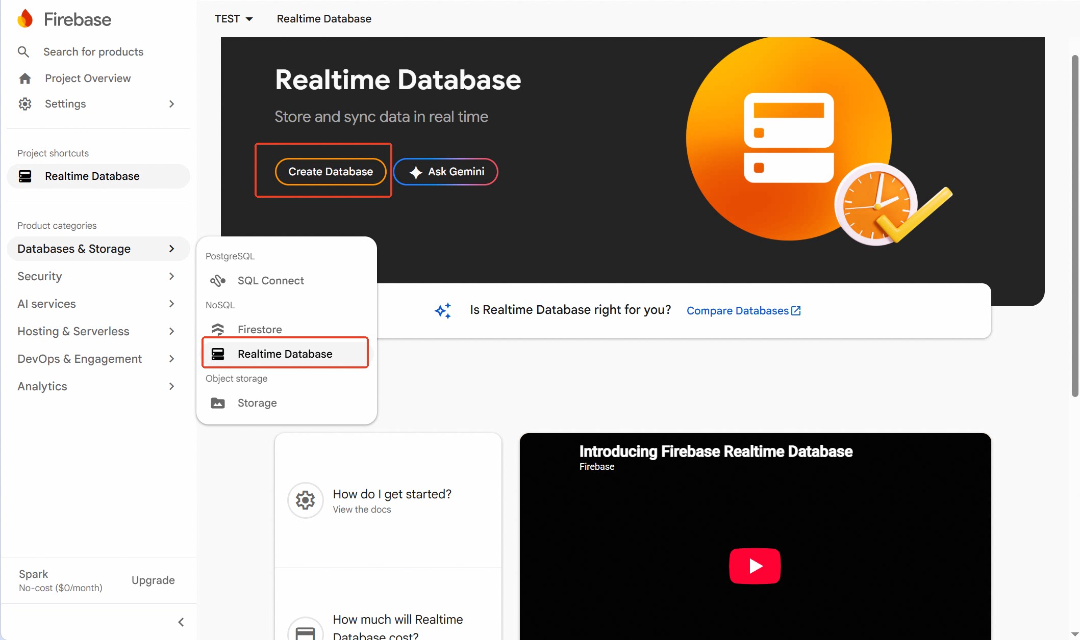
Task: Click the blue sparkle icon beside database question
Action: click(x=443, y=311)
